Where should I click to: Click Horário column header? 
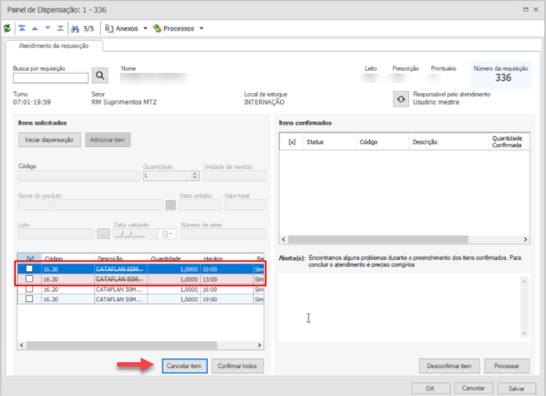(x=227, y=258)
